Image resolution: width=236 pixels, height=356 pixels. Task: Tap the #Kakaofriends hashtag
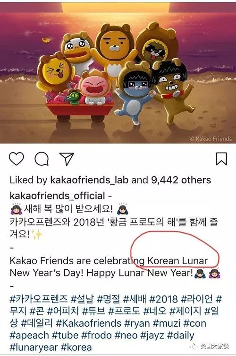pyautogui.click(x=88, y=323)
